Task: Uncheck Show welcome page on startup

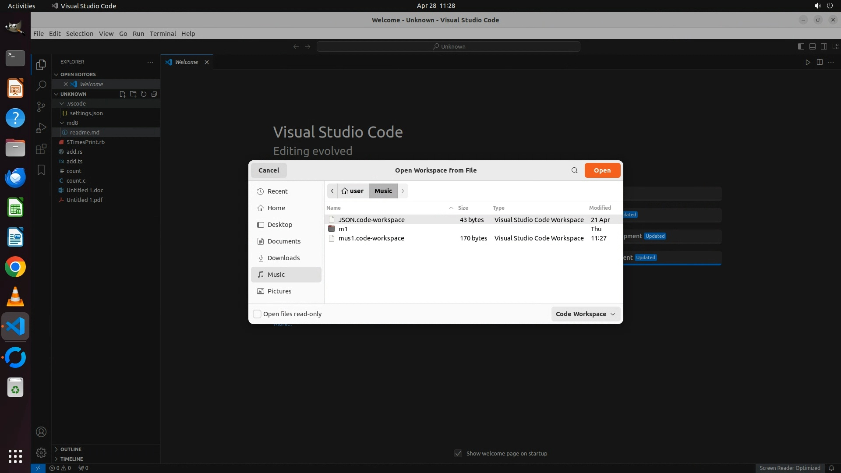Action: point(458,453)
